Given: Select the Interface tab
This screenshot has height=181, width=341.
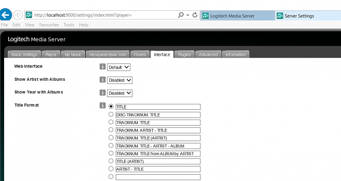Looking at the screenshot, I should [x=162, y=54].
